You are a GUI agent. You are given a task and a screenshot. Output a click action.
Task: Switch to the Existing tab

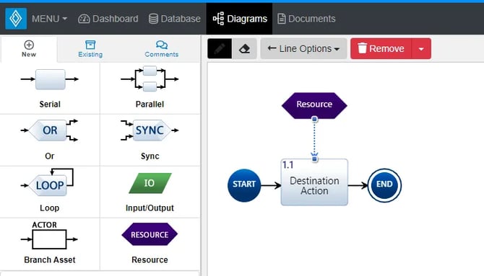click(90, 49)
